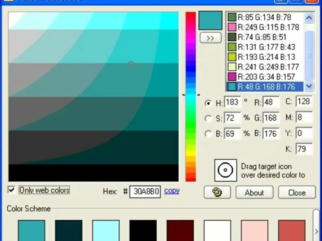The width and height of the screenshot is (322, 241).
Task: Select list entry R:241 G:249 B:177
Action: (x=265, y=67)
